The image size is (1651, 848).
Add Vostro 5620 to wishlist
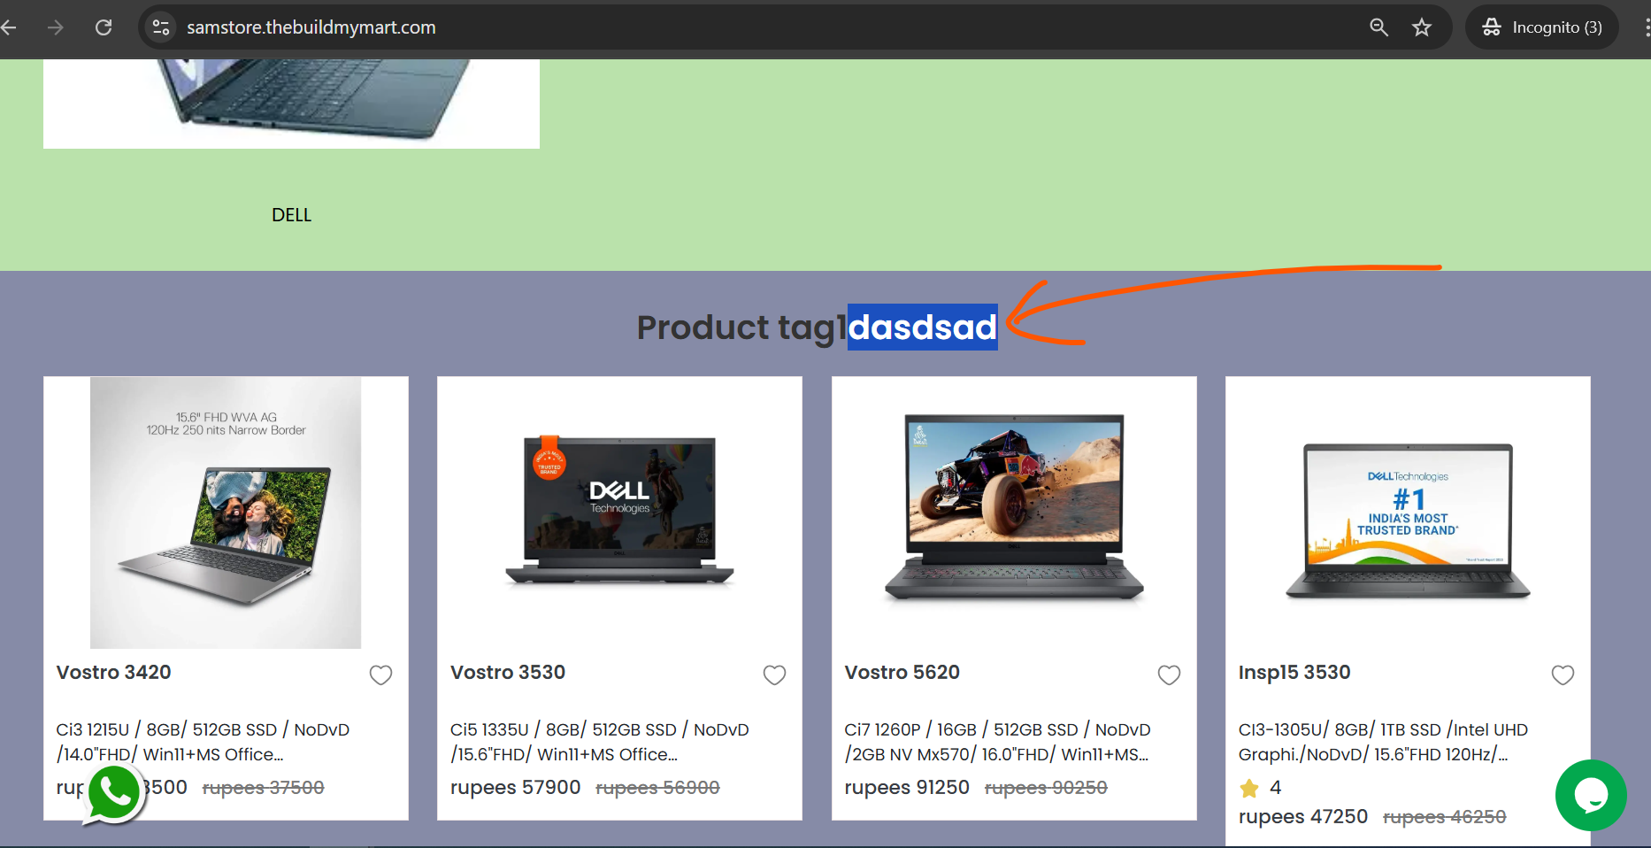[1169, 675]
